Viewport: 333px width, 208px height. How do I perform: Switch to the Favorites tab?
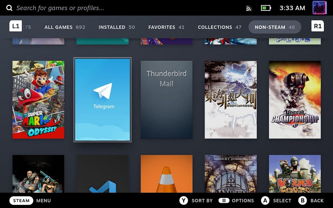[x=166, y=27]
